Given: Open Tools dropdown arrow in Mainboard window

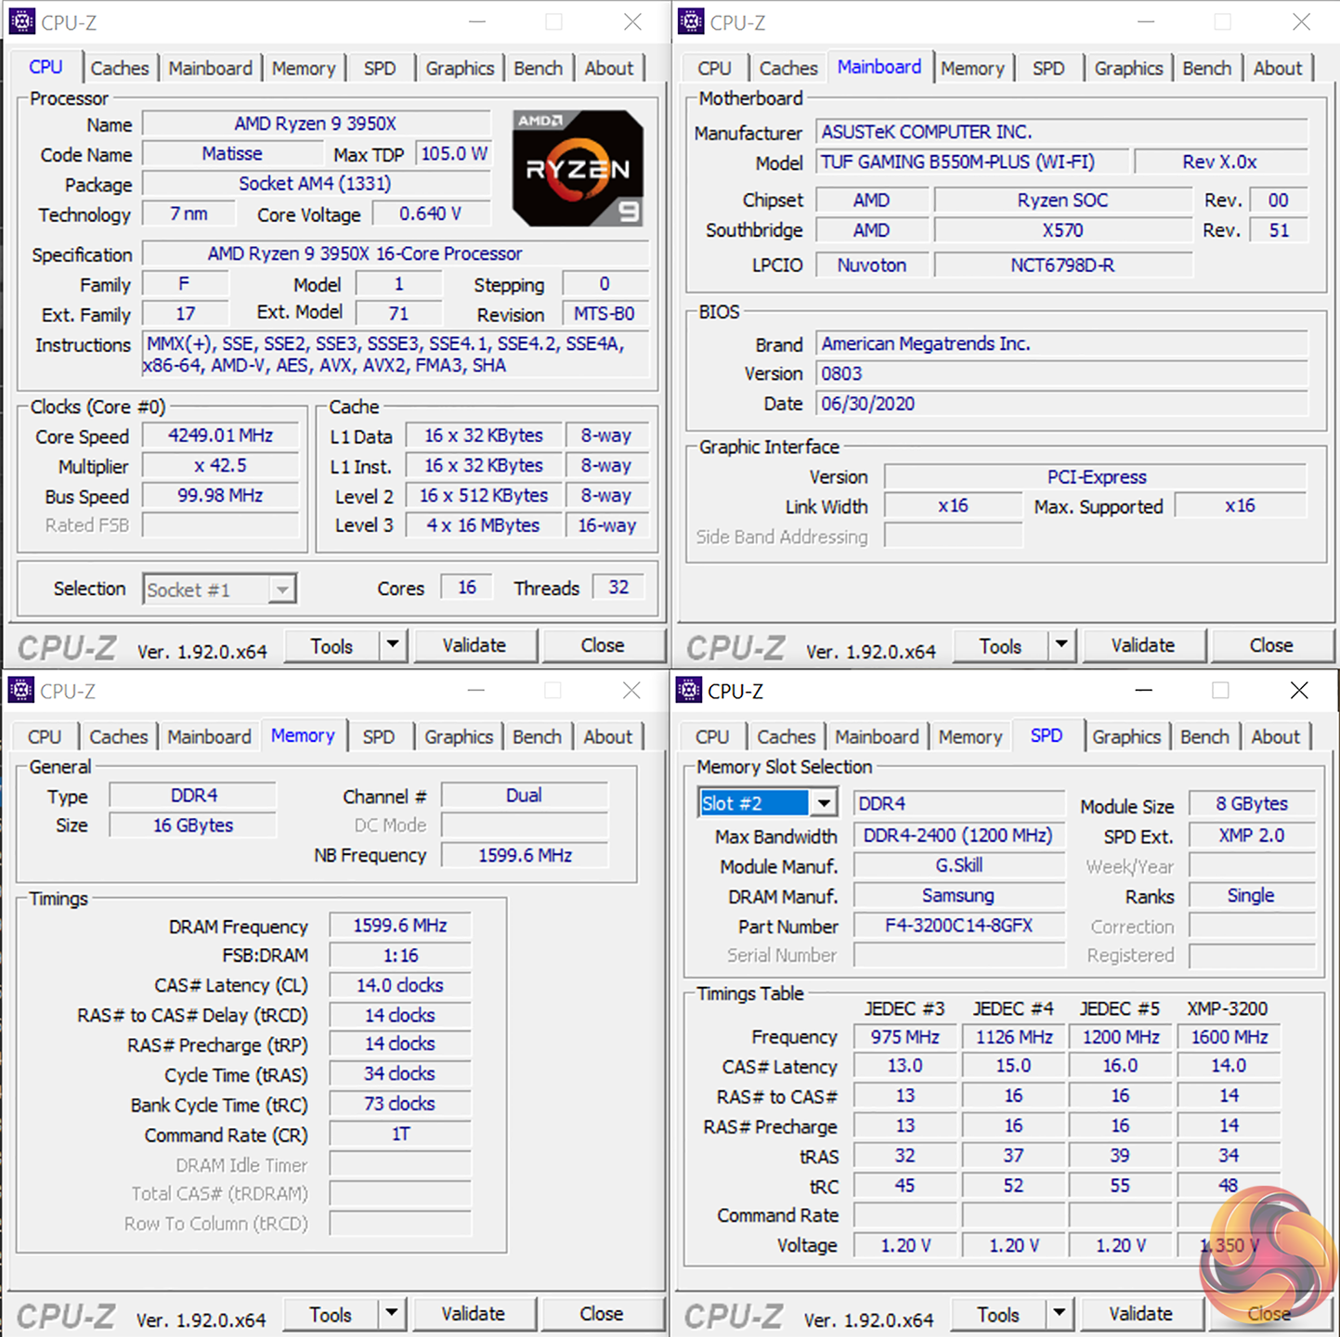Looking at the screenshot, I should coord(1062,644).
